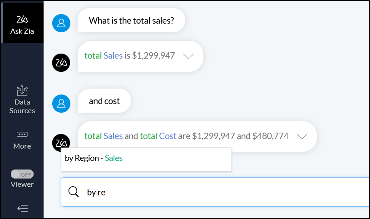The image size is (370, 219).
Task: Click the green 'total' before Cost
Action: pos(148,135)
